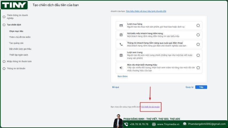Select the Gửi biểu mẫu khách hàng radio button
This screenshot has width=228, height=128.
pyautogui.click(x=198, y=35)
